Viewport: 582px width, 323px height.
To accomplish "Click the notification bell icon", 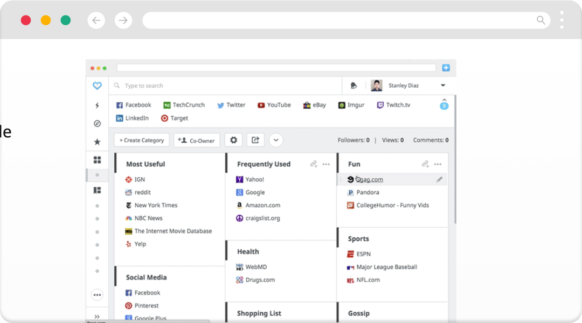I will click(x=354, y=86).
